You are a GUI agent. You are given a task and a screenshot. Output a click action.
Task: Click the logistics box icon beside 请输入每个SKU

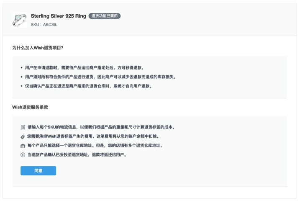(x=23, y=127)
